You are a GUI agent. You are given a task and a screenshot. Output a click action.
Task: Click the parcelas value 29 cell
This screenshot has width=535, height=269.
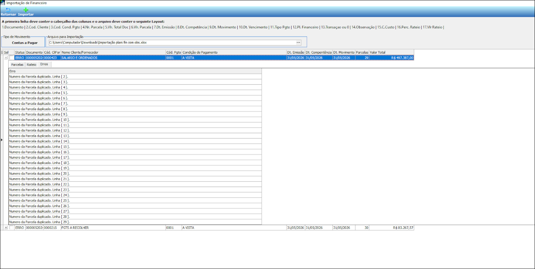(362, 58)
